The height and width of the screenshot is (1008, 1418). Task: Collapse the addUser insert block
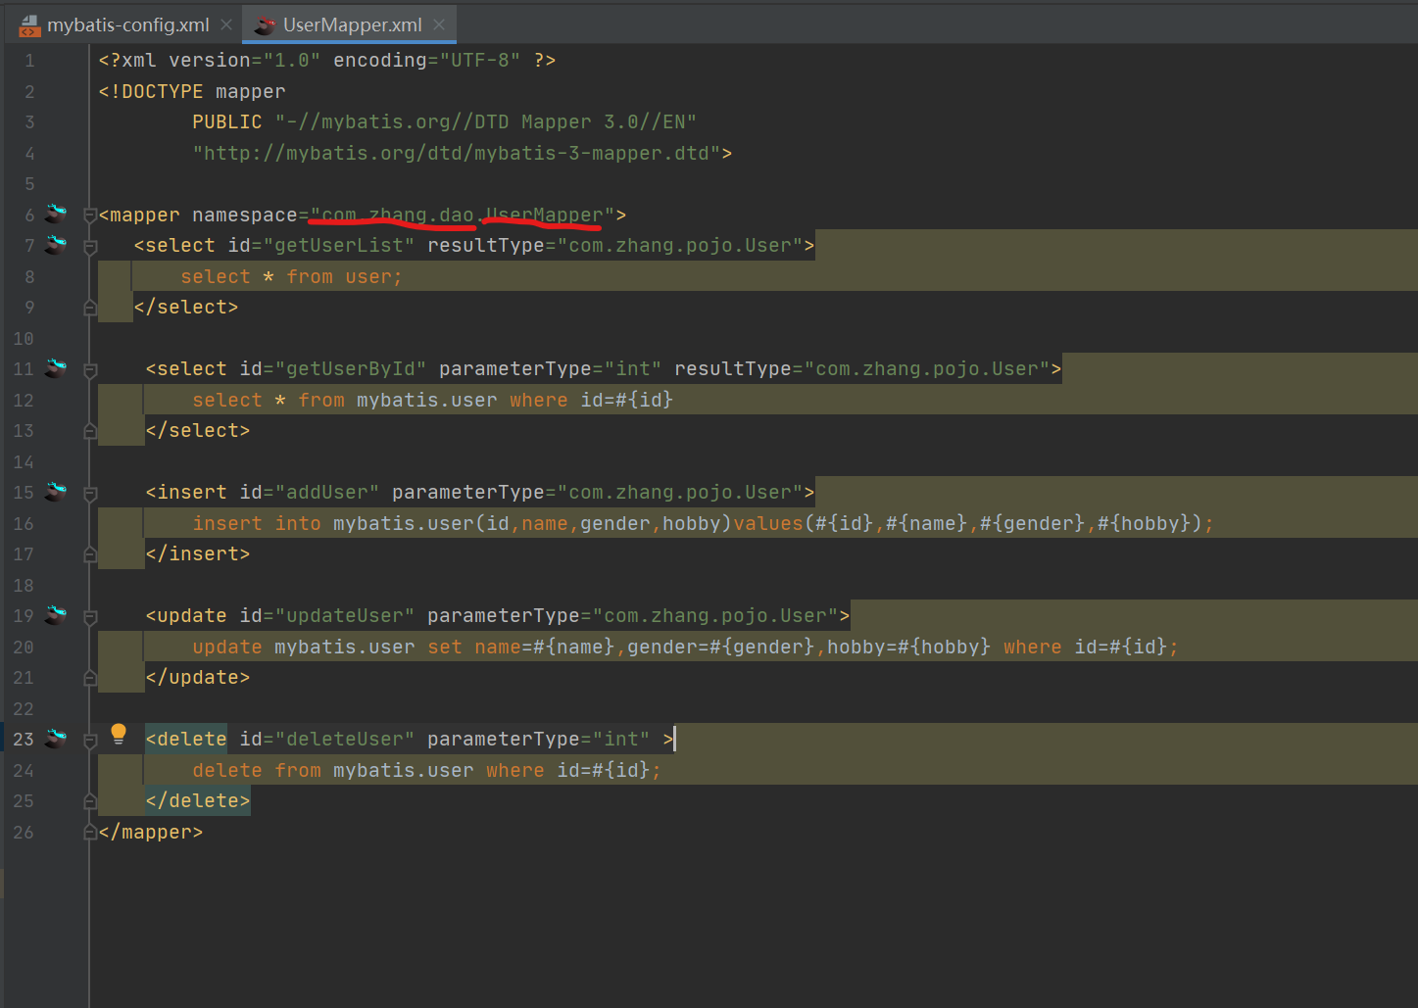89,492
